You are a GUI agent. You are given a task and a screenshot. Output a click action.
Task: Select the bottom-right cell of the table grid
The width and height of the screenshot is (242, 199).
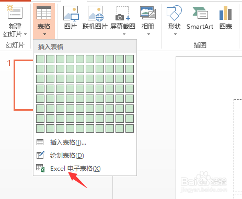130,128
